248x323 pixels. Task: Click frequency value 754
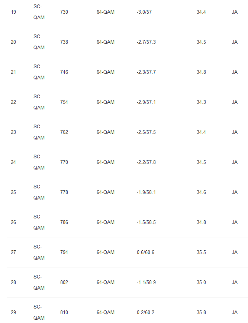[x=64, y=102]
